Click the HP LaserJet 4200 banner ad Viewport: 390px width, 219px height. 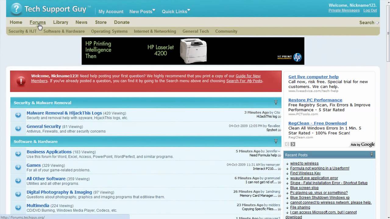193,51
